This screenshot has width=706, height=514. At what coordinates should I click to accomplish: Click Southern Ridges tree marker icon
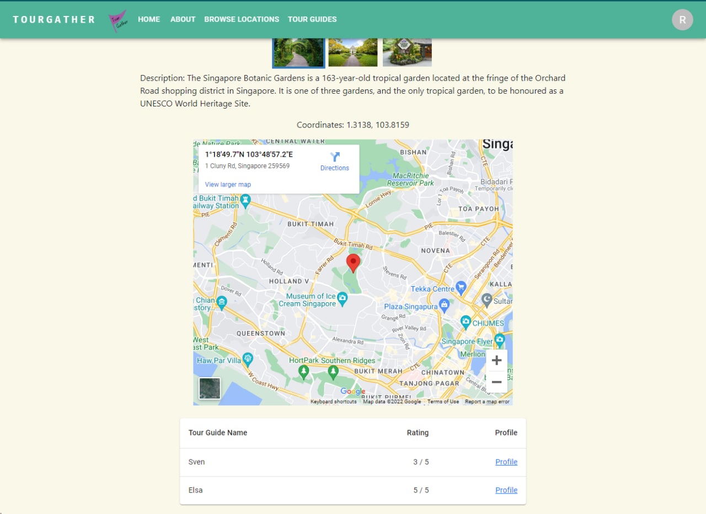[333, 372]
